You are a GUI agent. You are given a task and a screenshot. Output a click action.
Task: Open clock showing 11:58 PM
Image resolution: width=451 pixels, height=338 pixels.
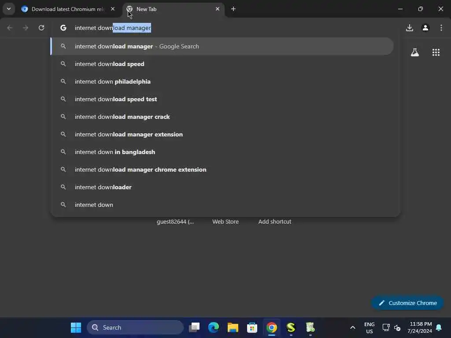(420, 327)
